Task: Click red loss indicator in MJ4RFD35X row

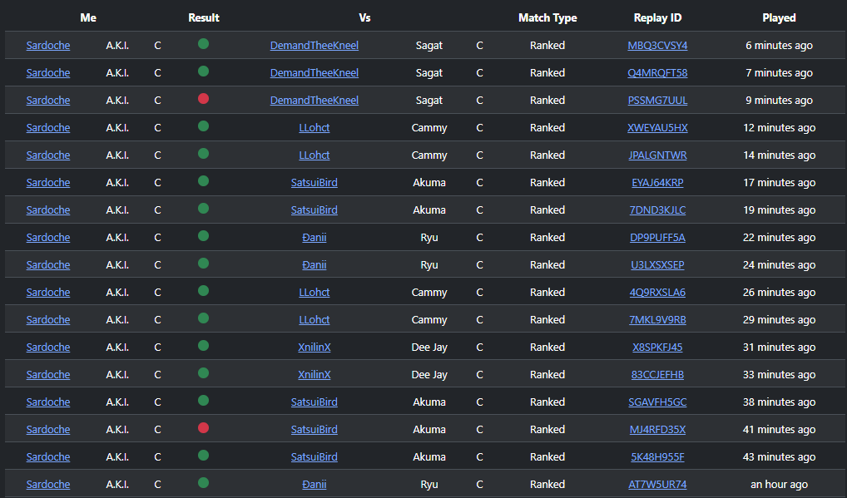Action: pos(203,428)
